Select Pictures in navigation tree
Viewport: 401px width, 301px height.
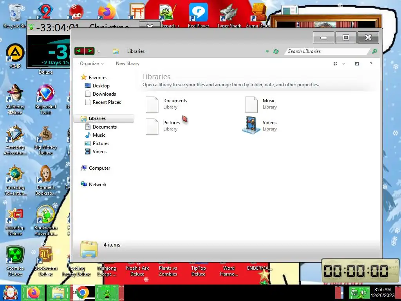(97, 143)
